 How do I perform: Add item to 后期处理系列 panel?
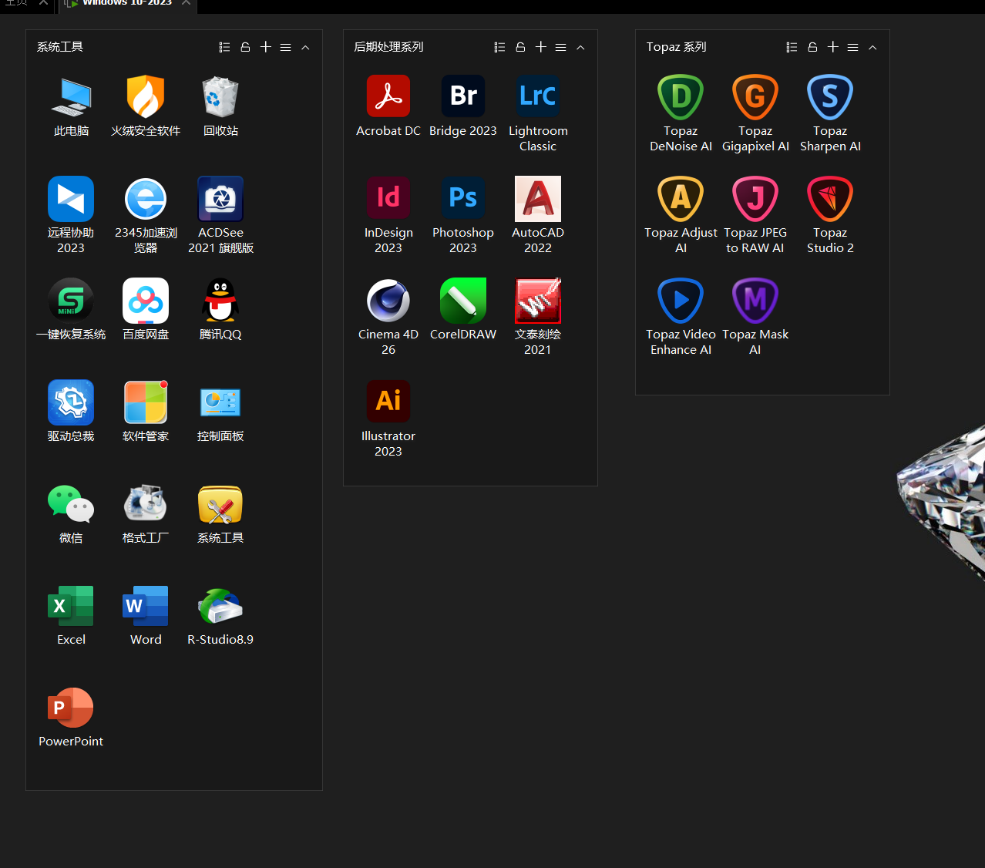click(x=541, y=47)
